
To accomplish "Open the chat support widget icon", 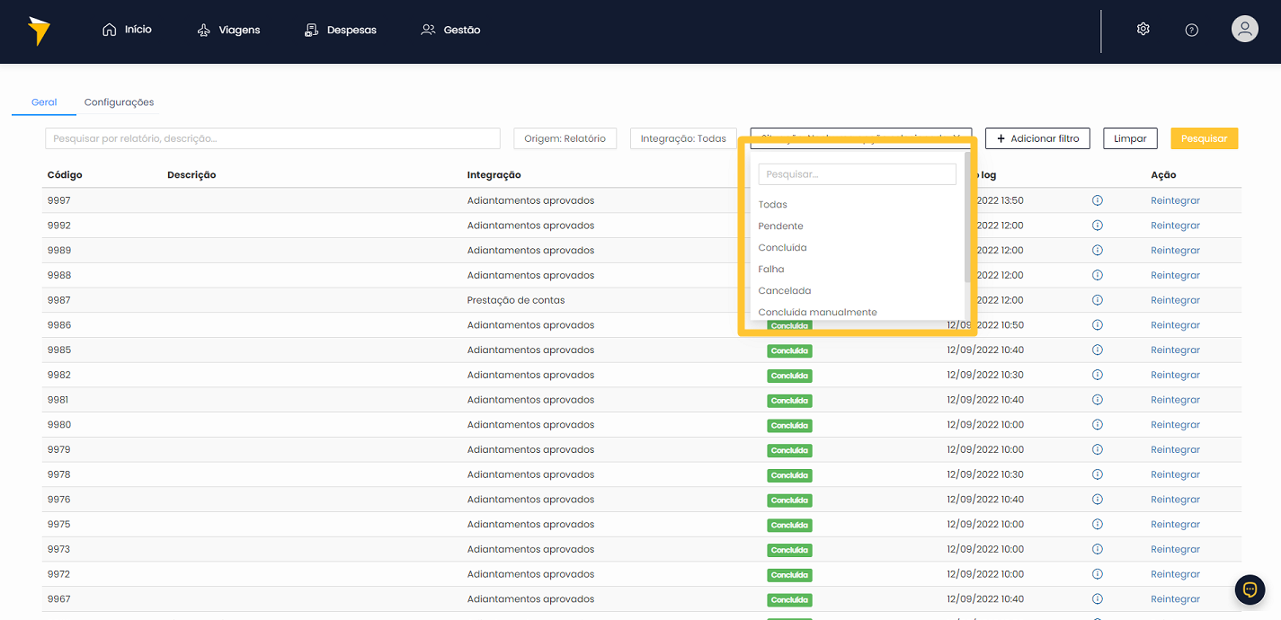I will pyautogui.click(x=1250, y=589).
